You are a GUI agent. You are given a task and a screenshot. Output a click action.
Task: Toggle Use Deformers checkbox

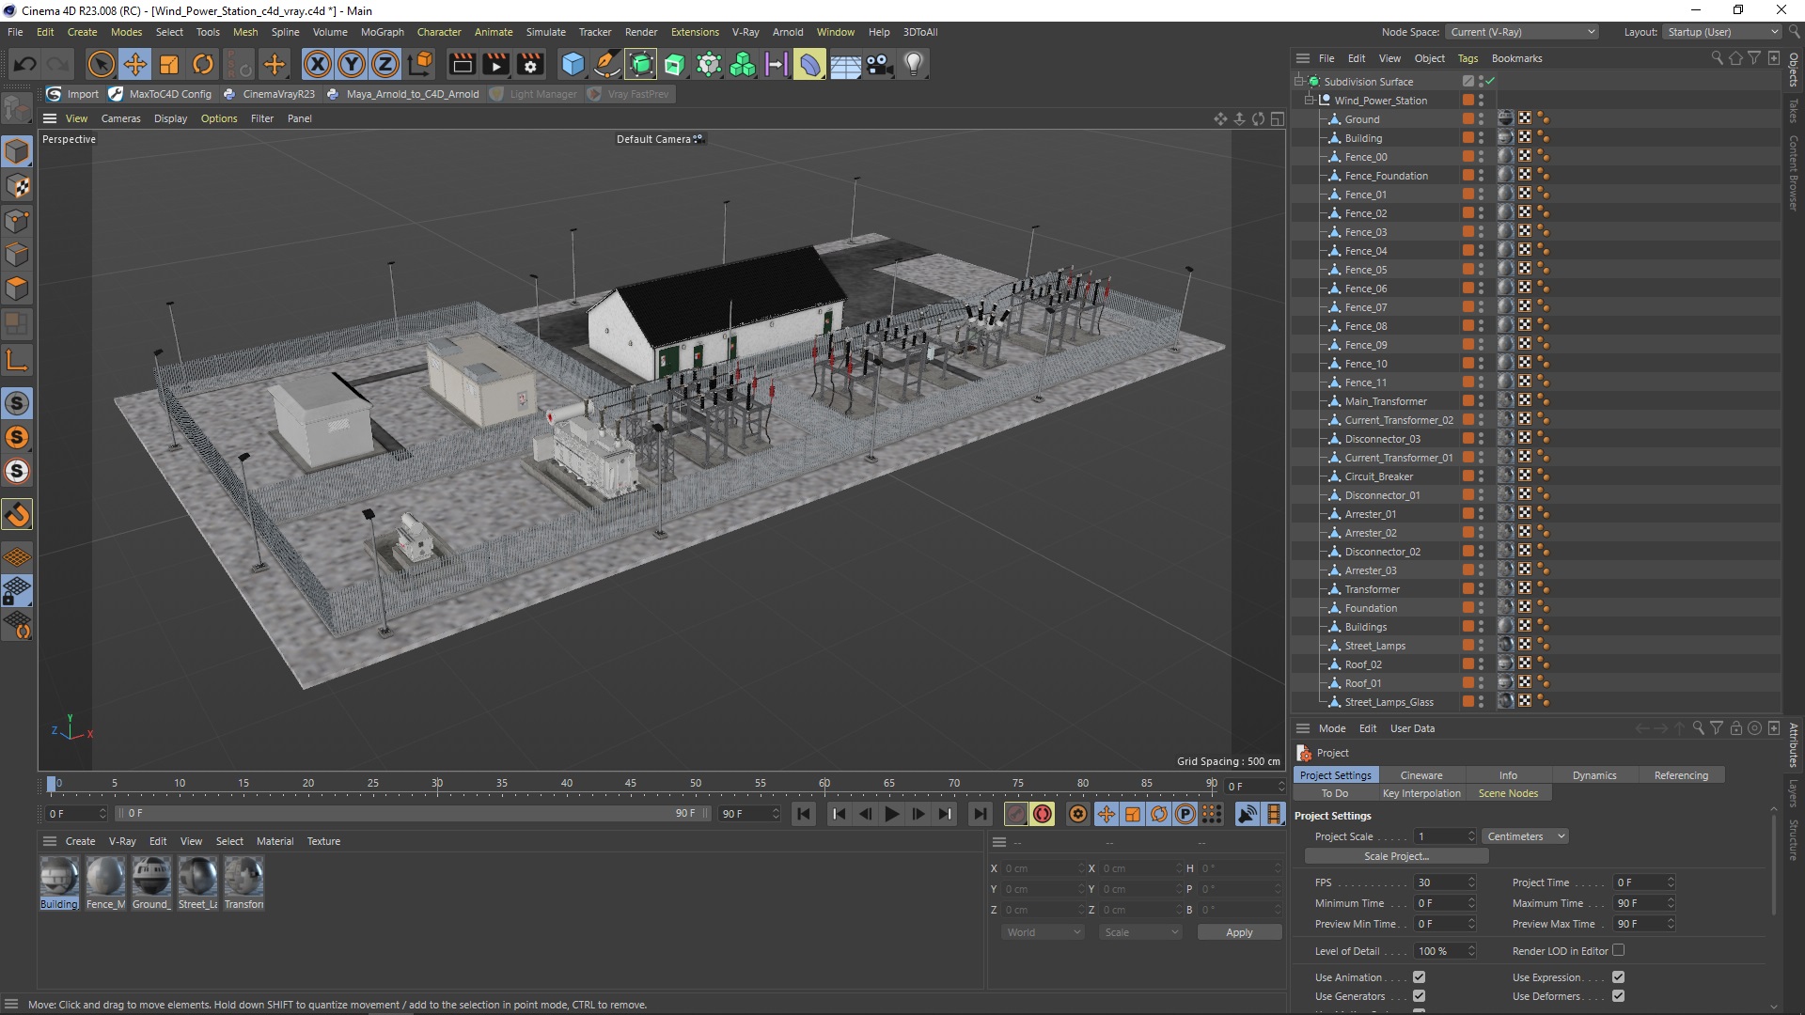pyautogui.click(x=1618, y=996)
